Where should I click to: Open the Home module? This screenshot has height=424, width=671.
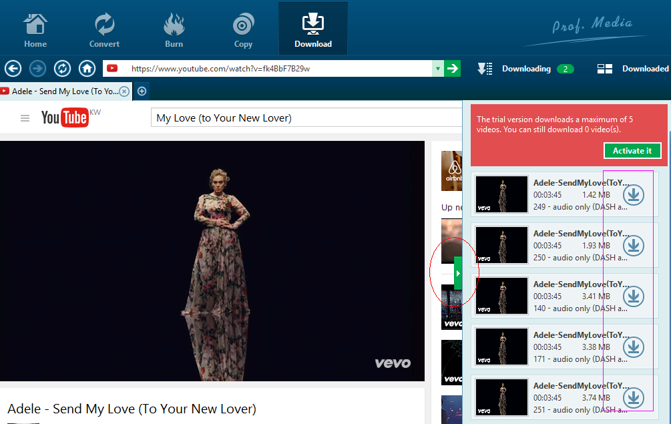35,30
